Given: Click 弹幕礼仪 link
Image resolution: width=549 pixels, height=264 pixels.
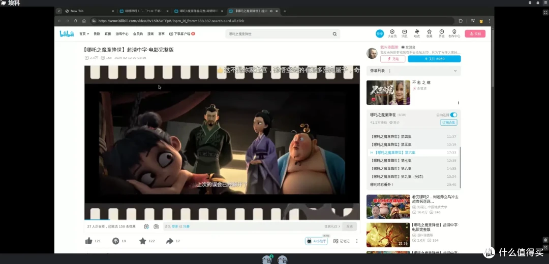Looking at the screenshot, I should coord(332,227).
